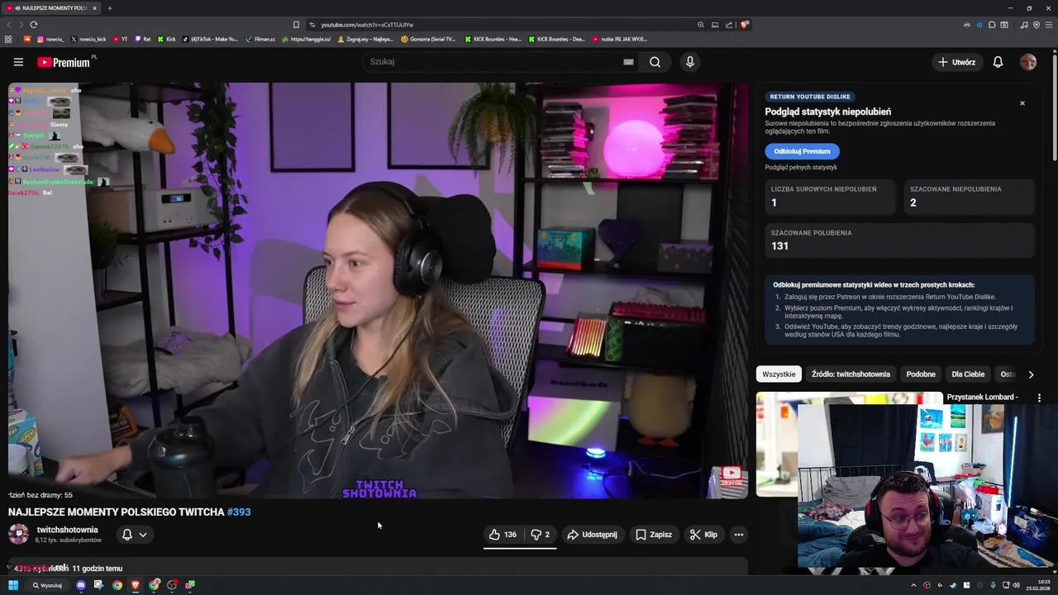The width and height of the screenshot is (1058, 595).
Task: Select the Dla Ciebie chip
Action: point(968,374)
